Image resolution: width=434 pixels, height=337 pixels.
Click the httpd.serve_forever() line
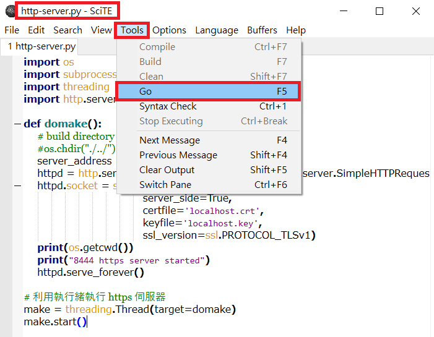(x=91, y=273)
